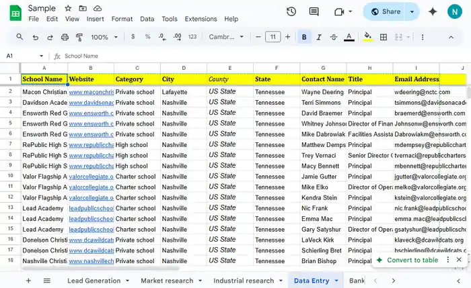Image resolution: width=471 pixels, height=288 pixels.
Task: Format as percent
Action: coord(147,37)
